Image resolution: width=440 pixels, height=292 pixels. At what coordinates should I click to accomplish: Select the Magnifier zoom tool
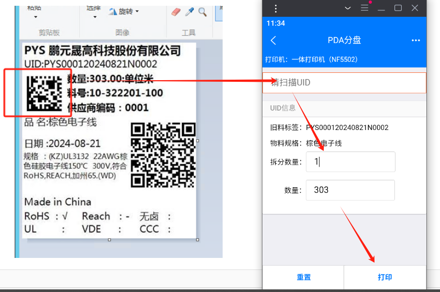tap(202, 12)
